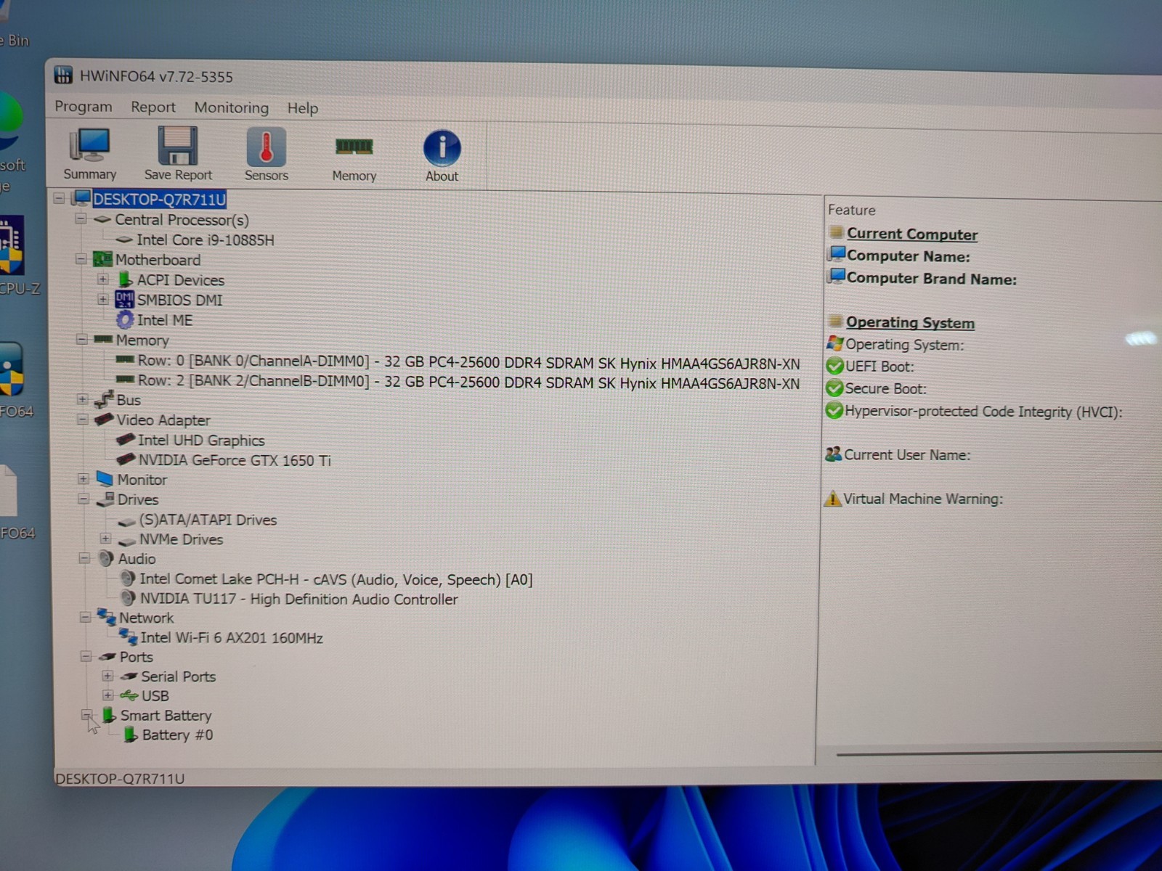This screenshot has width=1162, height=871.
Task: Expand the SMBIOS DMI node
Action: coord(102,299)
